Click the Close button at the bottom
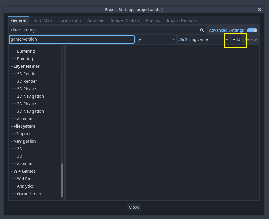 (134, 207)
